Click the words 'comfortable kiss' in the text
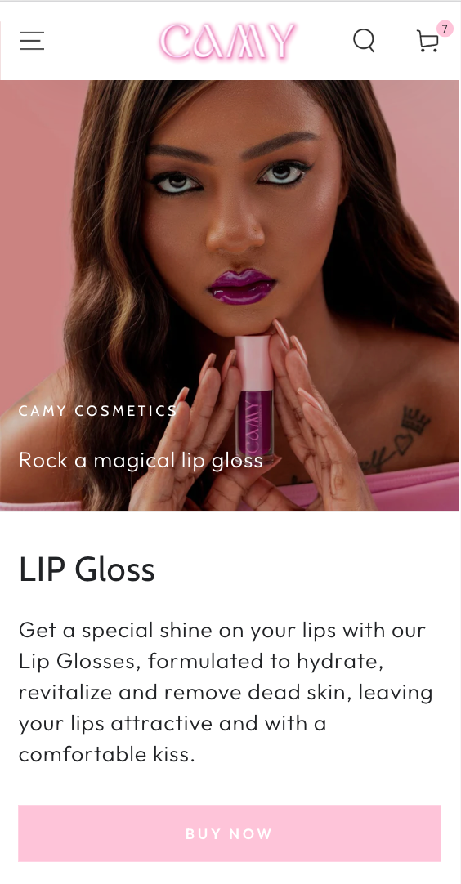 point(106,754)
